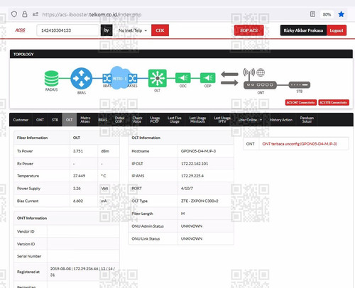Click the ONU Admin Status UNKNOWN value
This screenshot has width=355, height=288.
click(192, 226)
